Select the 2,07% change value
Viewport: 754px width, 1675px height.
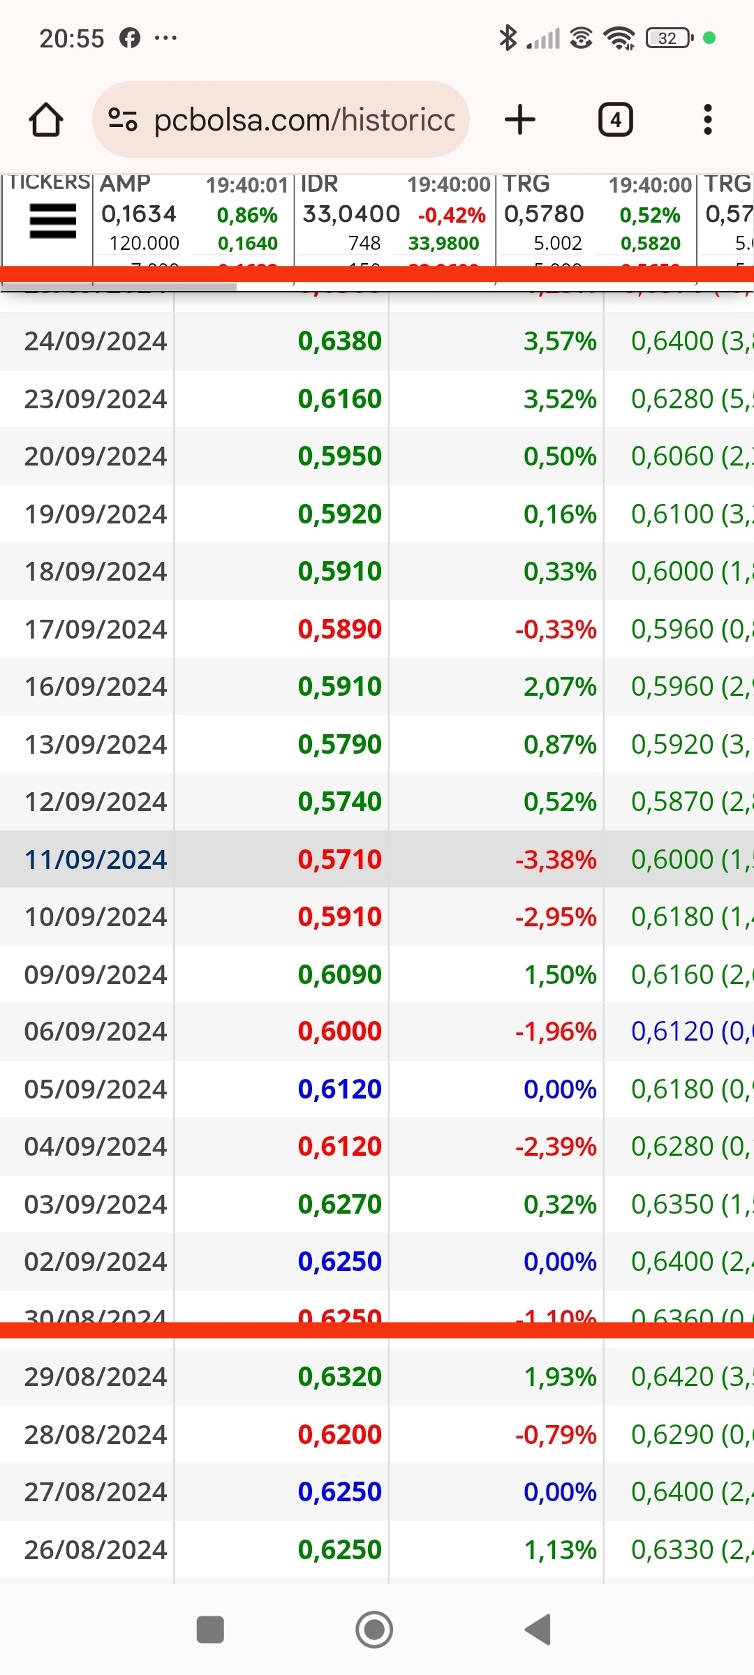561,687
